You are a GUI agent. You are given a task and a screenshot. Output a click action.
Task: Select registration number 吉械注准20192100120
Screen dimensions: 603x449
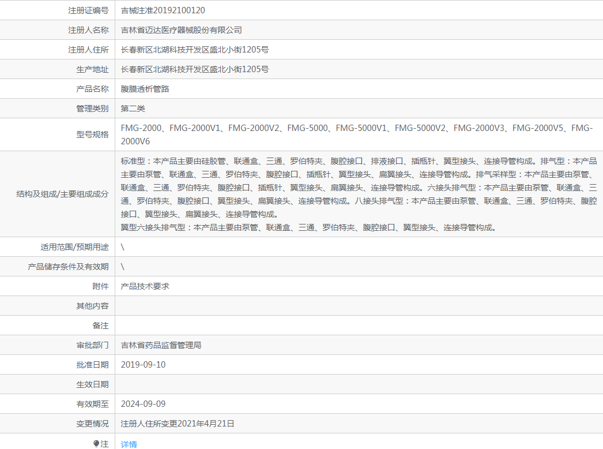pos(163,10)
